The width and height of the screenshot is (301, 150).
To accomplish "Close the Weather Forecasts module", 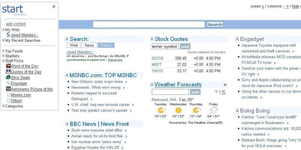I will [225, 85].
